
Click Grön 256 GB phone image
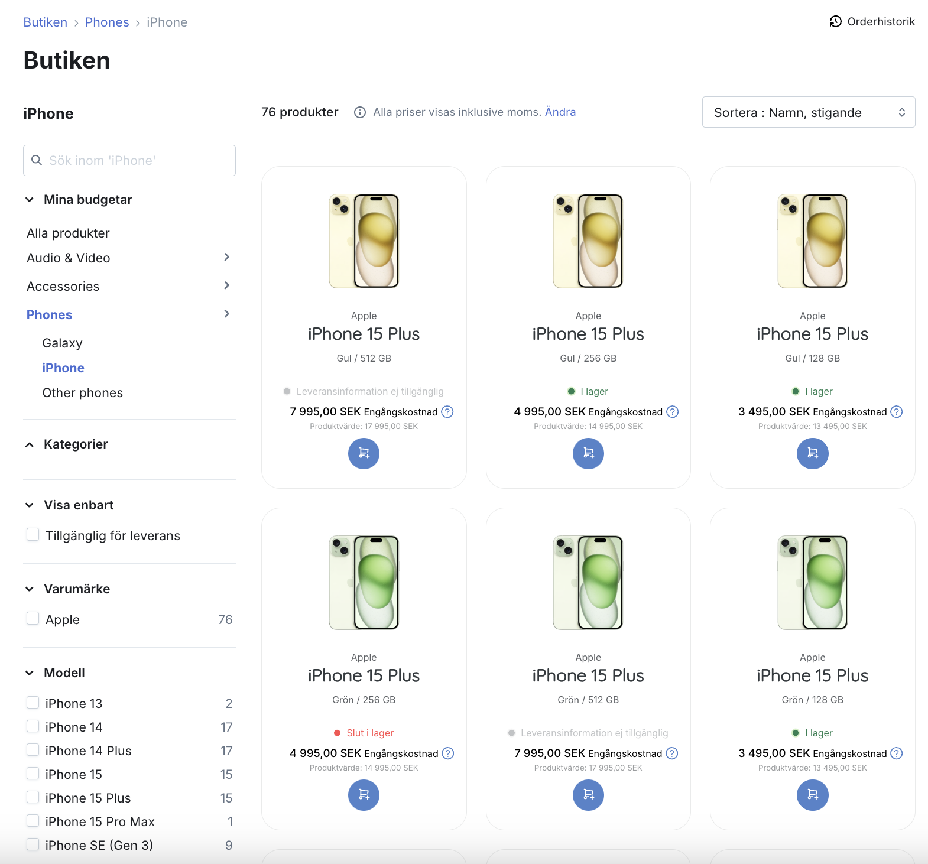364,583
